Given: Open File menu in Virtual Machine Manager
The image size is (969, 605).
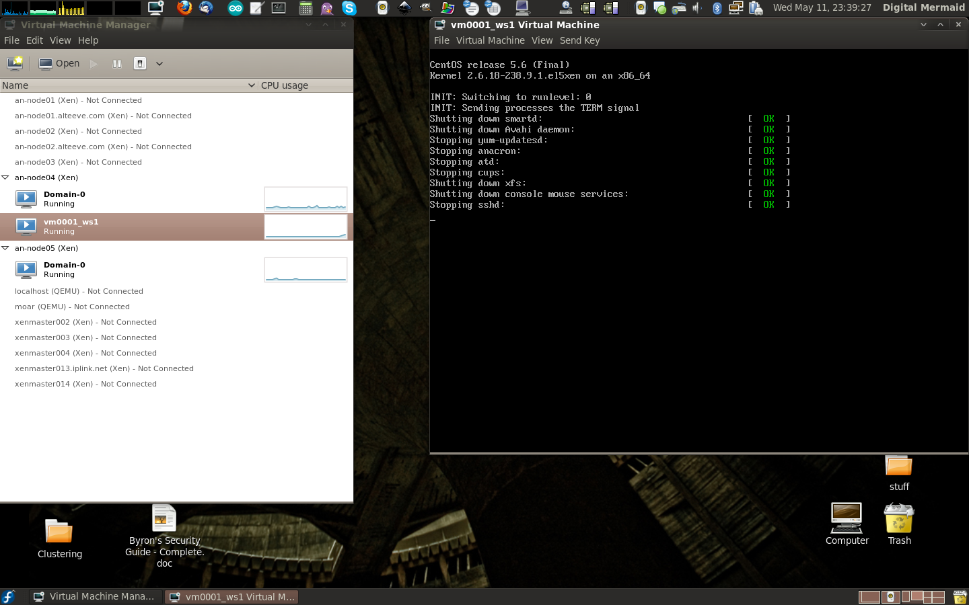Looking at the screenshot, I should (x=11, y=40).
